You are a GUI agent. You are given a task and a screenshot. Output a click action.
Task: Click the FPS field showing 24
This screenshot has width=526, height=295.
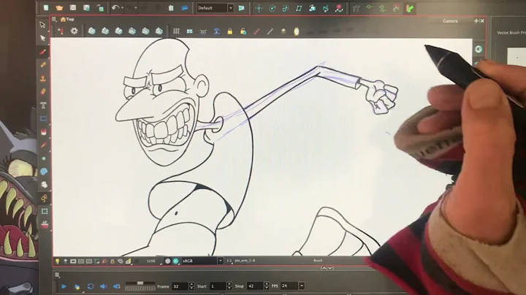[x=289, y=286]
